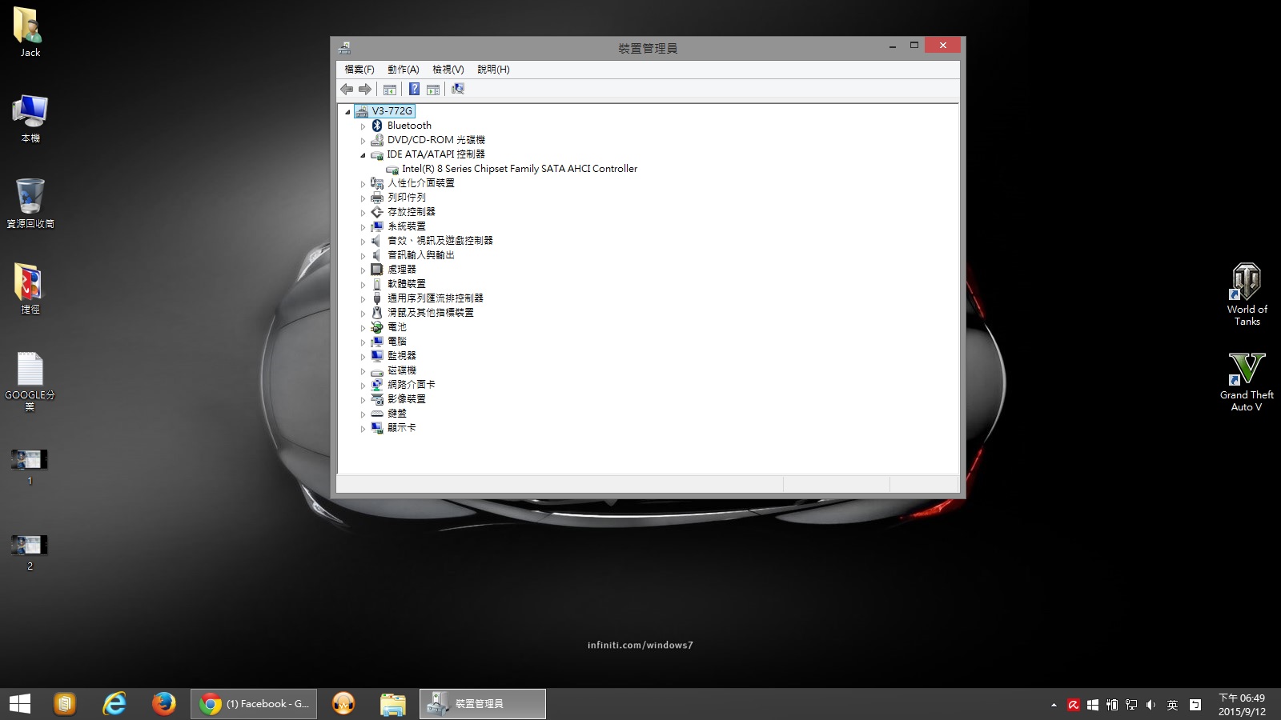
Task: Select the 本機 desktop icon
Action: tap(30, 118)
